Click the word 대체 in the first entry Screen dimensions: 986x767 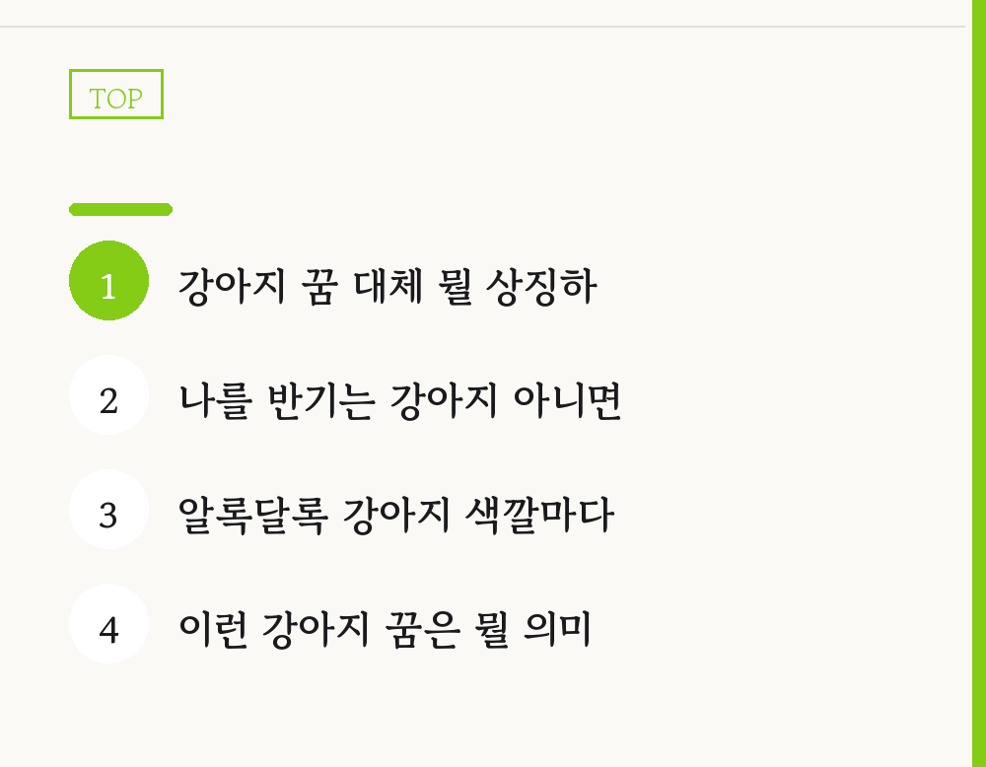[387, 287]
